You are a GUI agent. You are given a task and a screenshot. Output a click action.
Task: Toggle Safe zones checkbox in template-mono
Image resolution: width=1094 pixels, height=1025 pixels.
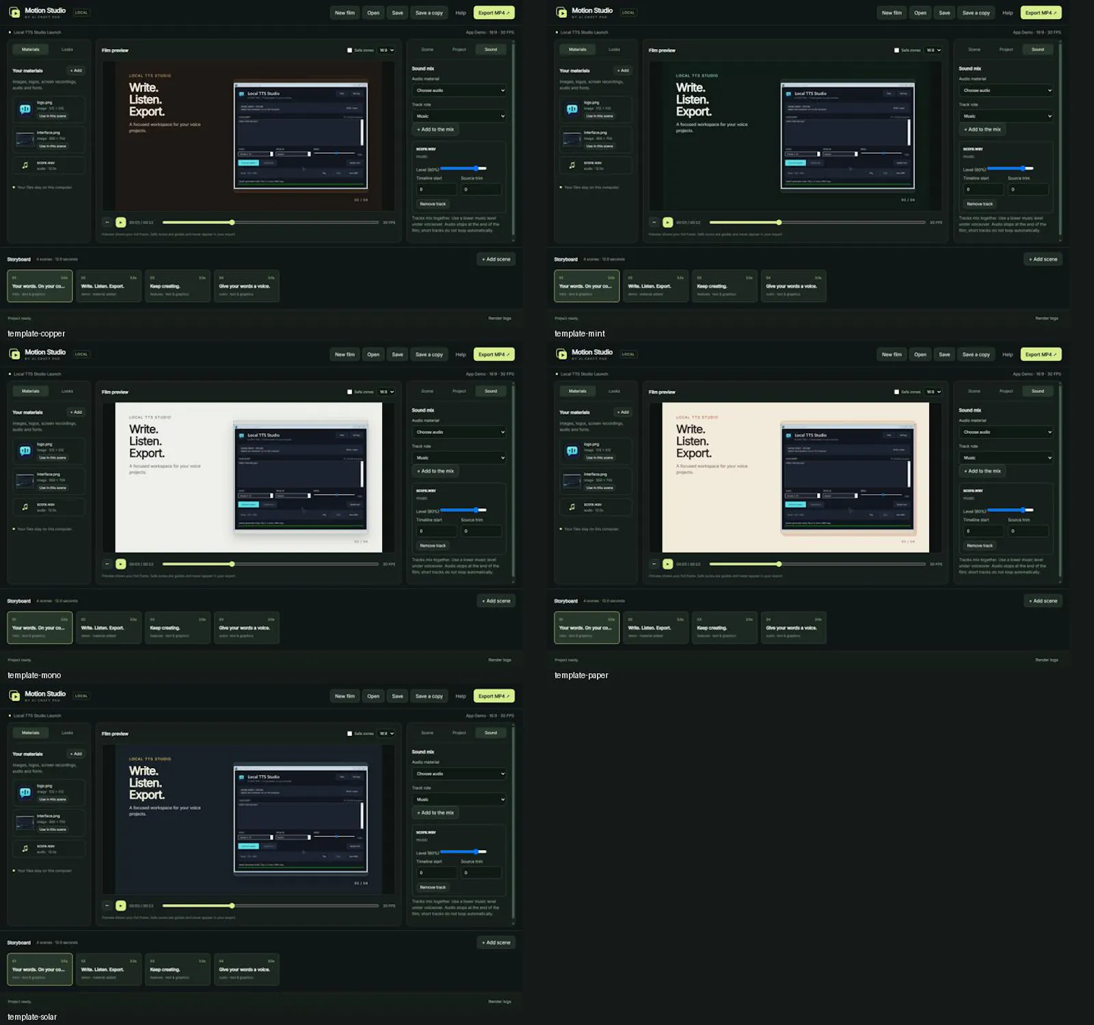[x=349, y=392]
